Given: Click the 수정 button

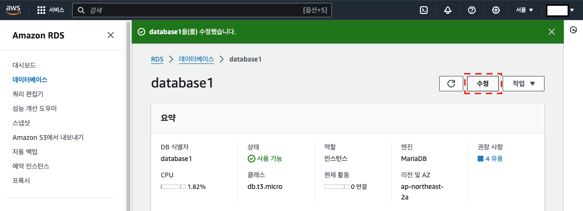Looking at the screenshot, I should coord(483,83).
